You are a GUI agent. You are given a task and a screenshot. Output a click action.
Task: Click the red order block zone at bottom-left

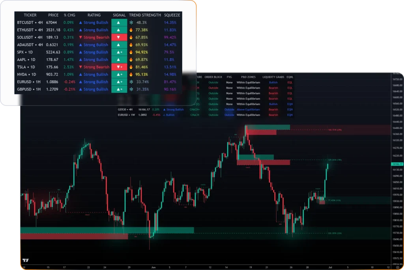73,236
